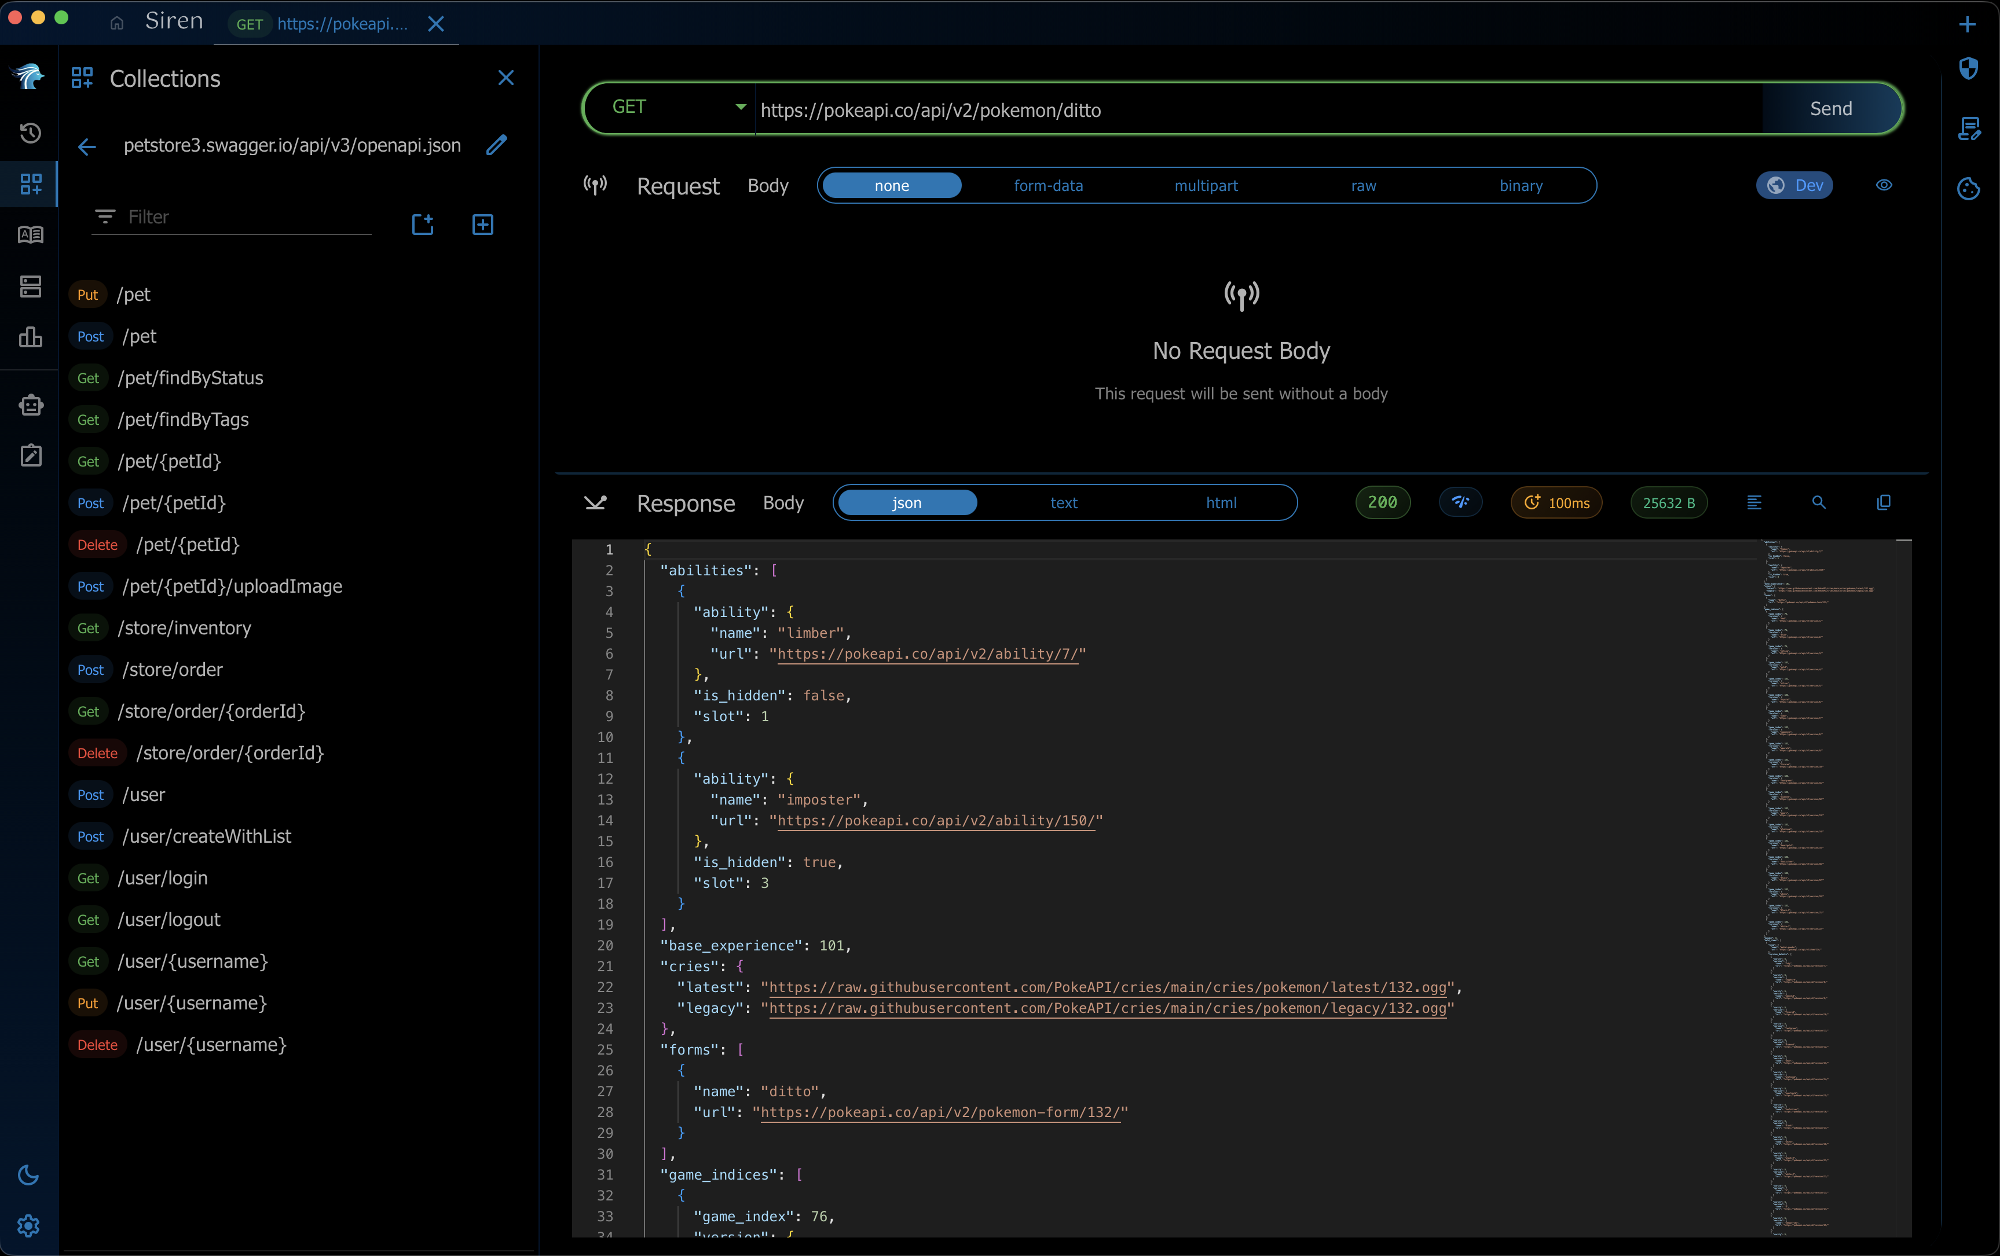Select the form-data body type

tap(1048, 186)
